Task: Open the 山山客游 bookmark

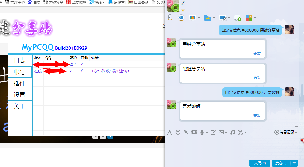Action: [x=139, y=2]
